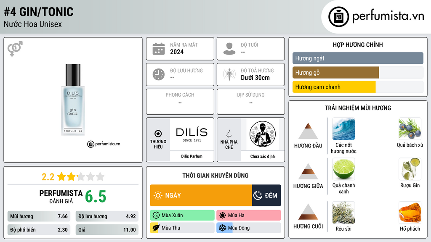
Task: Click the perfumista.vn header text
Action: coord(388,16)
